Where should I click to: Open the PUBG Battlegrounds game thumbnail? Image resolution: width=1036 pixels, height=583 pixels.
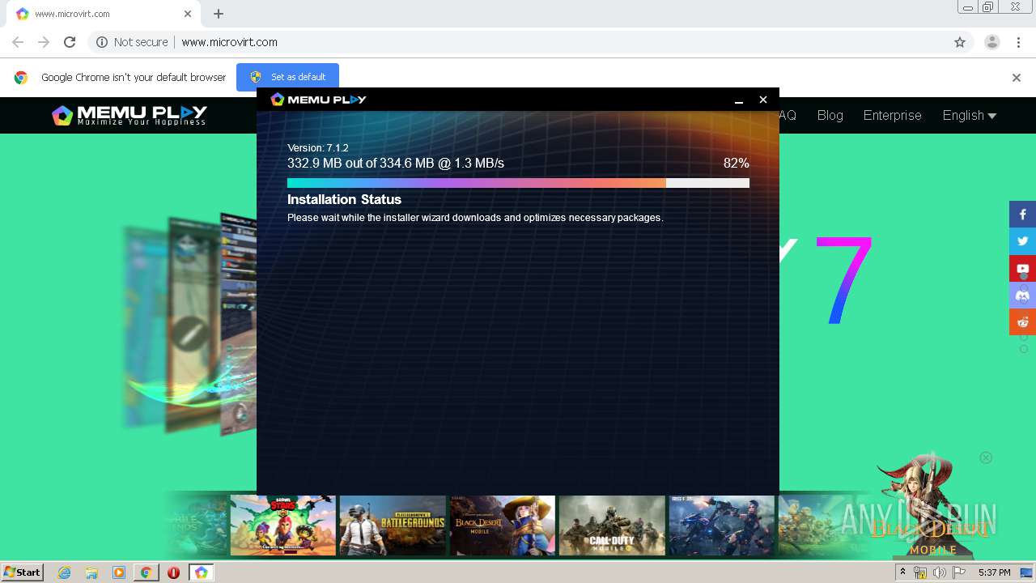click(x=393, y=526)
